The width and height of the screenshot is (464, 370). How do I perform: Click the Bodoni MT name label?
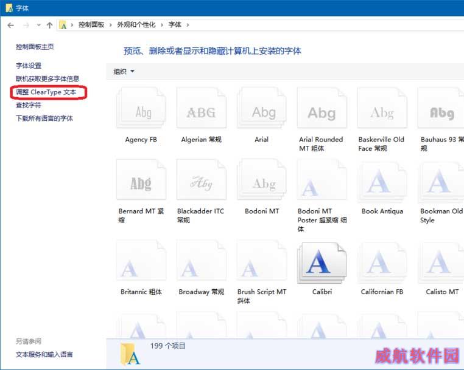click(262, 211)
